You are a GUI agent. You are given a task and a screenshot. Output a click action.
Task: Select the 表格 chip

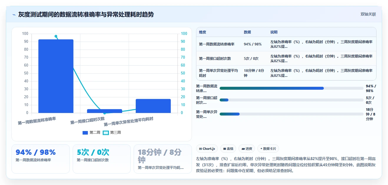pos(228,149)
